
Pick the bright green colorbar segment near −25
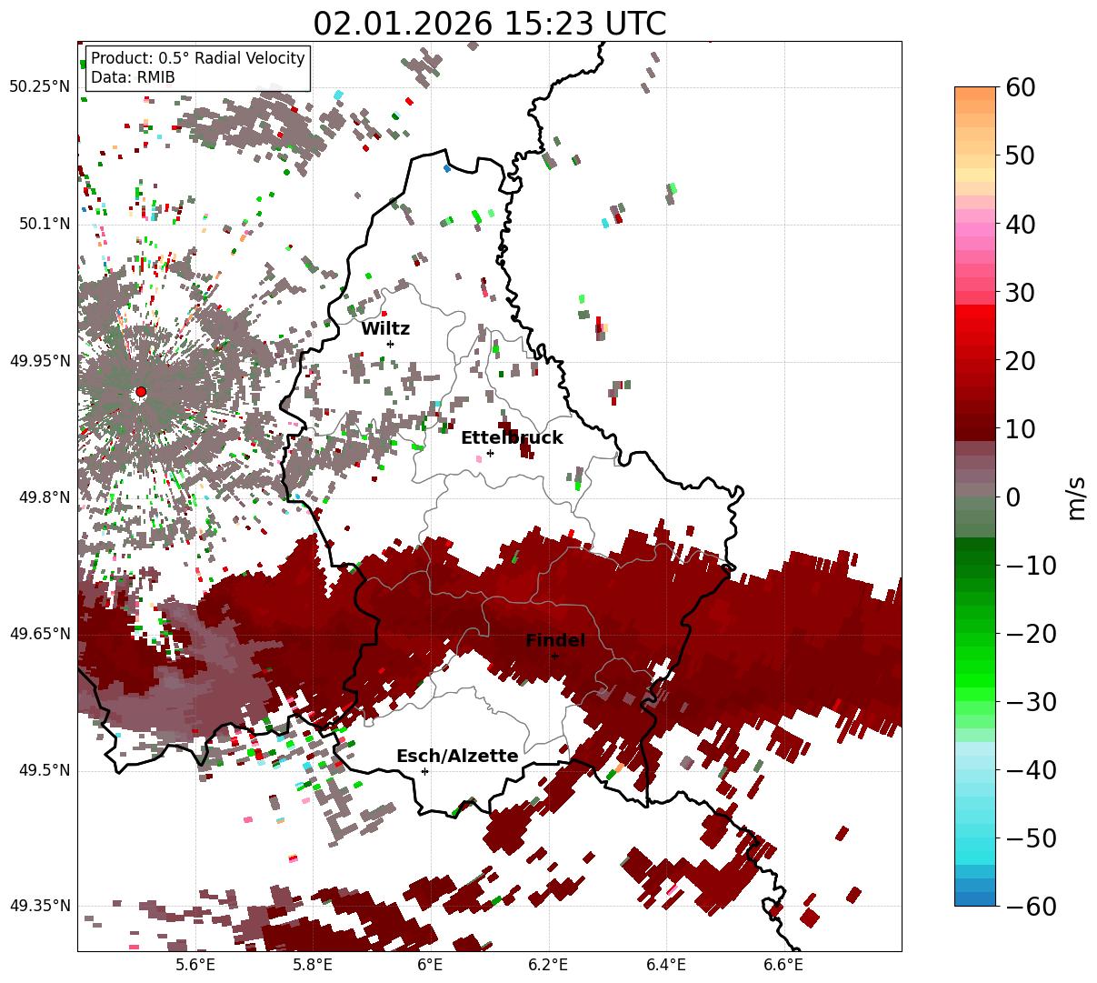point(975,668)
